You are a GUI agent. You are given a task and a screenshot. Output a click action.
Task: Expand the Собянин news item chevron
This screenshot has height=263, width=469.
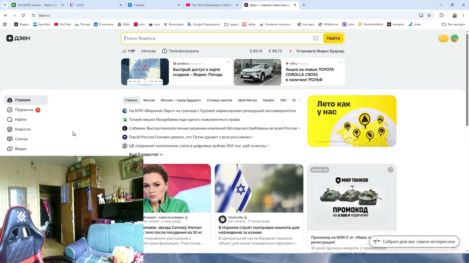299,129
